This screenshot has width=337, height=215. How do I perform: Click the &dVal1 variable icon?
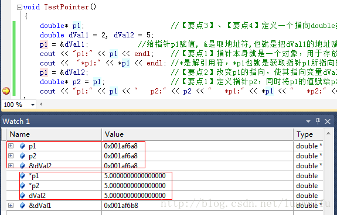pos(22,206)
